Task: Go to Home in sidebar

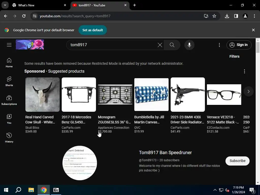Action: 9,63
